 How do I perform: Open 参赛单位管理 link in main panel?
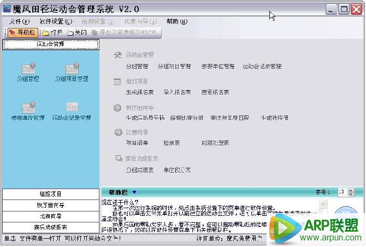click(x=218, y=67)
